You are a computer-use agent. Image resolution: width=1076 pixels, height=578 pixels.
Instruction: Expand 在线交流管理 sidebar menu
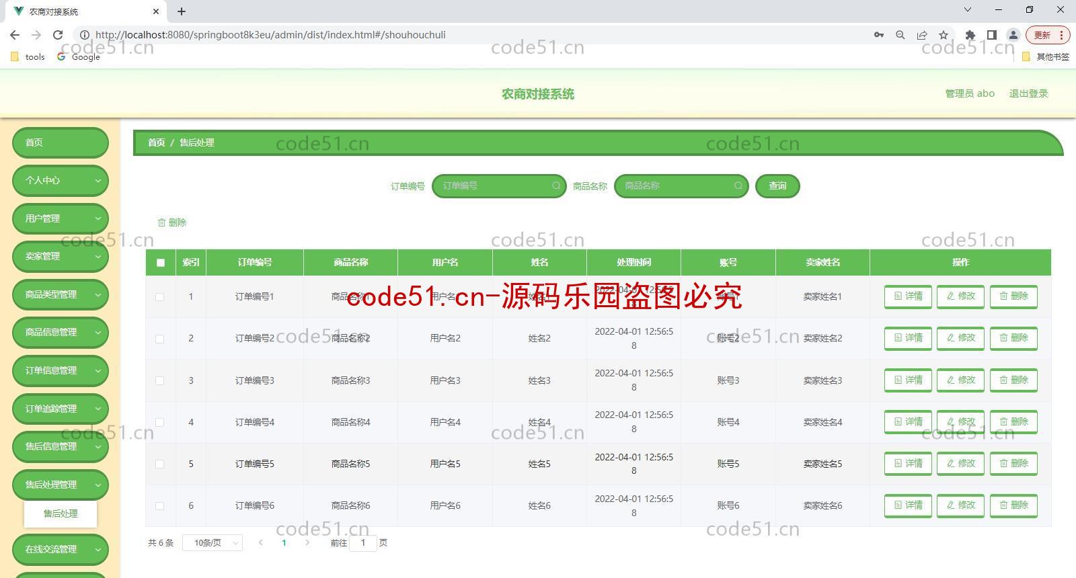(x=61, y=550)
